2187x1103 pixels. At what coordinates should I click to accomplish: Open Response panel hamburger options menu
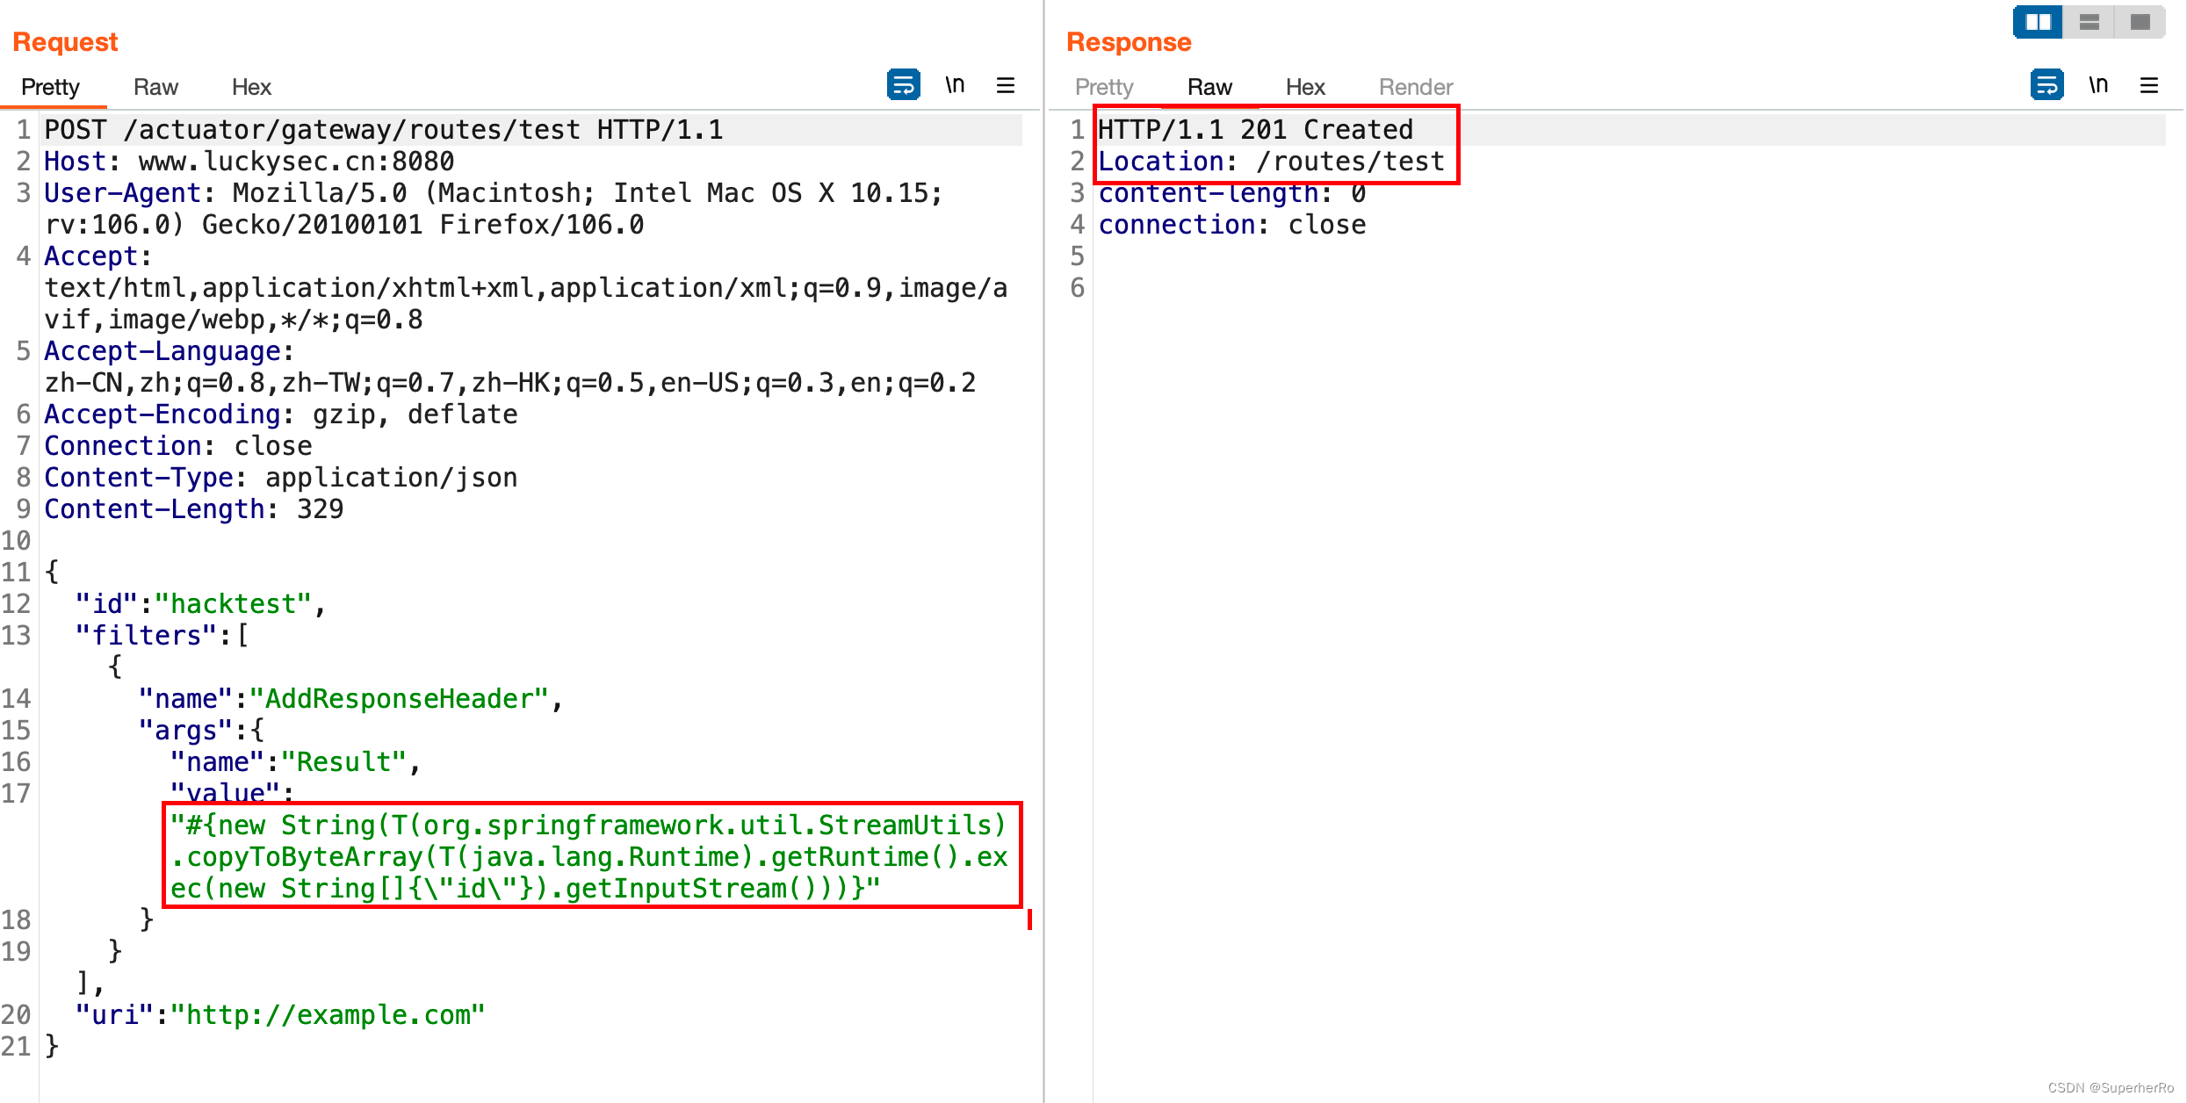tap(2149, 85)
